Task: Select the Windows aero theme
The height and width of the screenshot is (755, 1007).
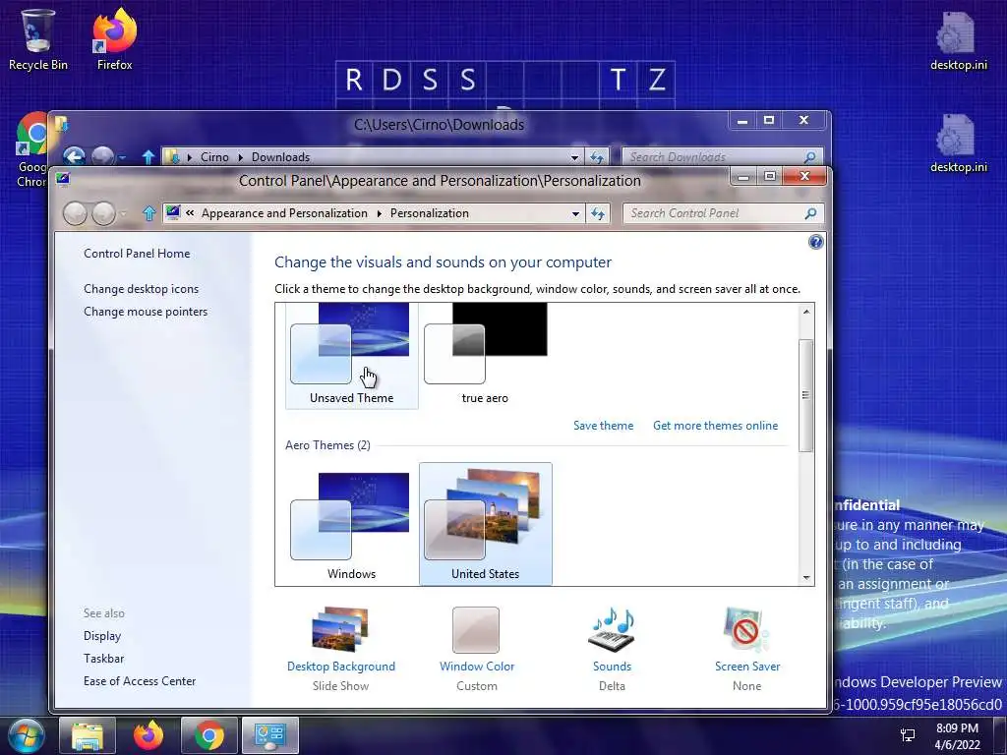Action: pyautogui.click(x=351, y=525)
